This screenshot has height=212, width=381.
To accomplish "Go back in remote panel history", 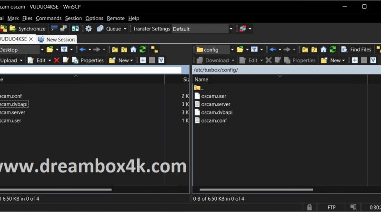I will [273, 50].
